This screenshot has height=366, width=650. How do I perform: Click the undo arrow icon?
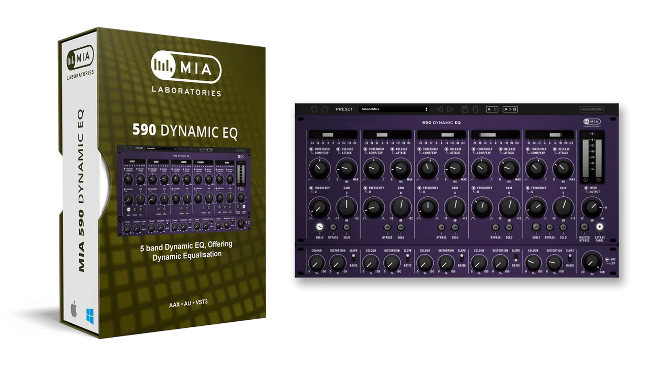coord(314,109)
